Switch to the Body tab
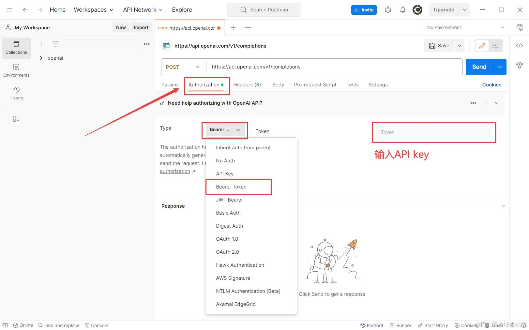The height and width of the screenshot is (330, 529). [278, 85]
